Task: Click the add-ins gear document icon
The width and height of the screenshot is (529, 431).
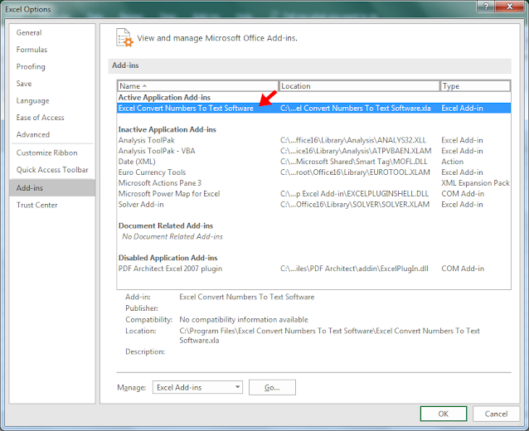Action: [124, 38]
